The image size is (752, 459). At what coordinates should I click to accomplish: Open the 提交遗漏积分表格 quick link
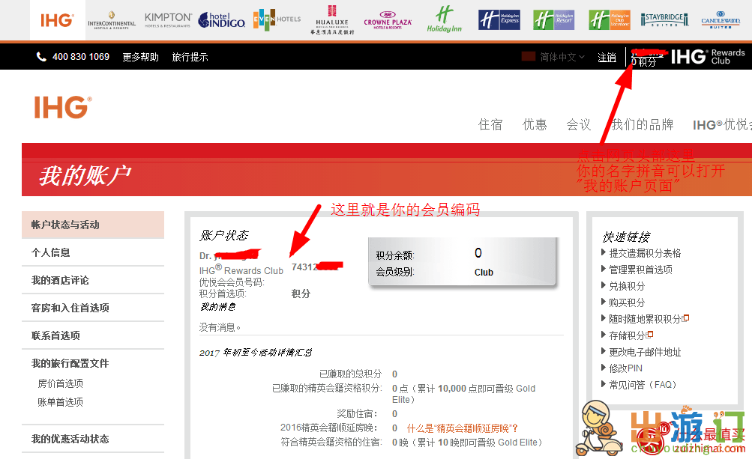(x=645, y=253)
